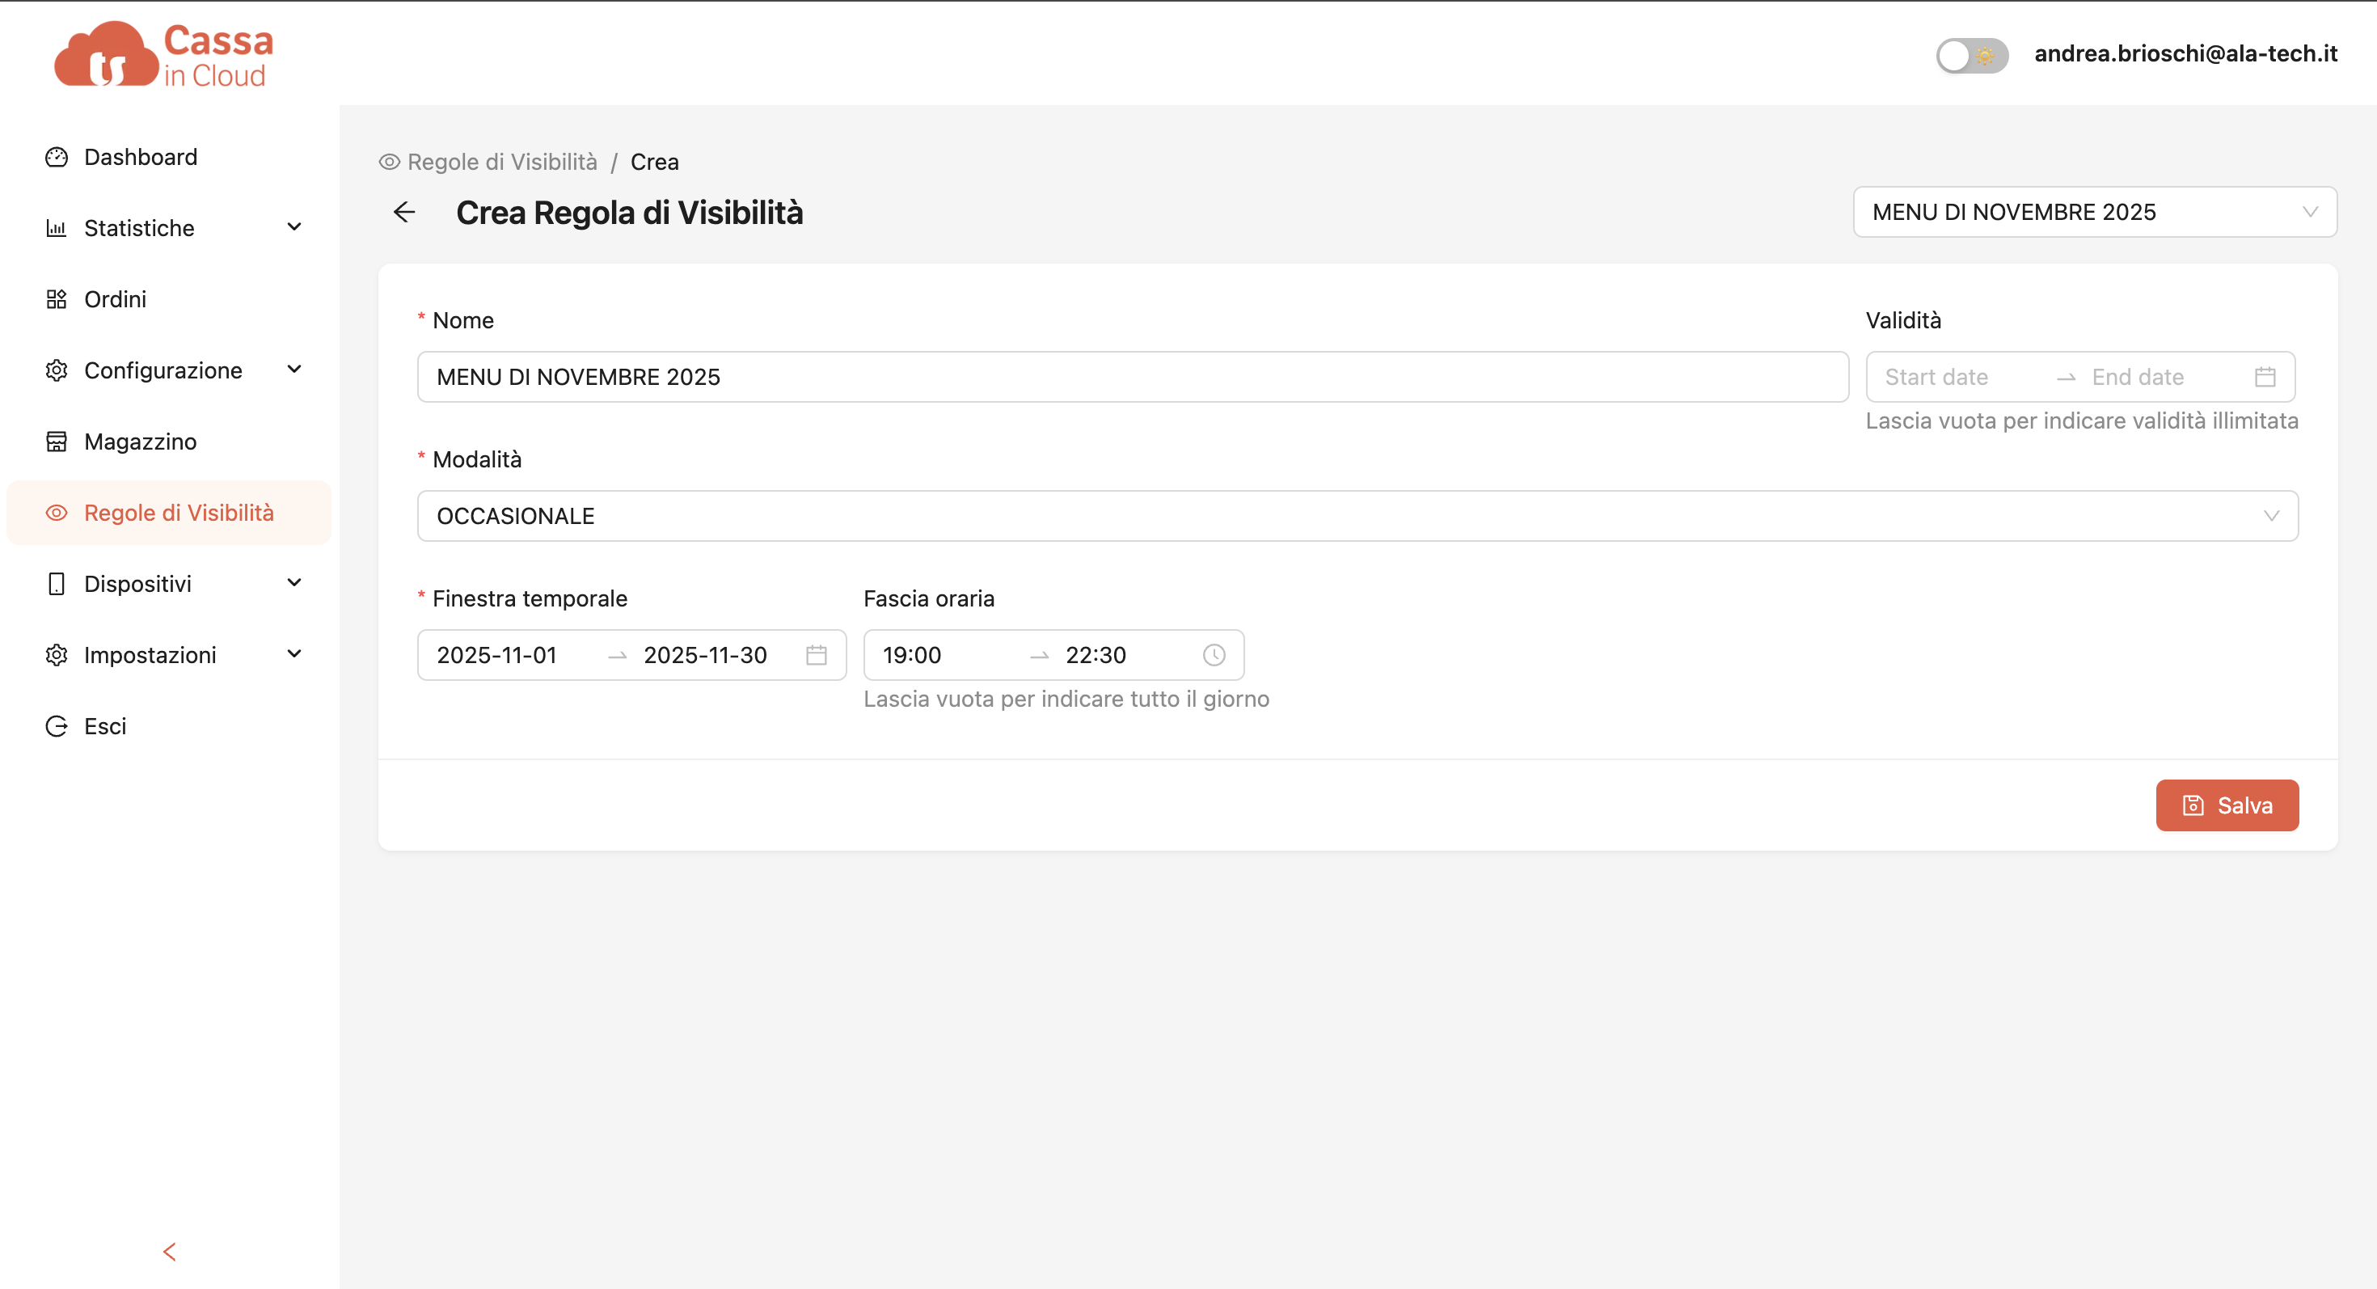Click the Nome text input field
This screenshot has height=1289, width=2377.
1132,377
